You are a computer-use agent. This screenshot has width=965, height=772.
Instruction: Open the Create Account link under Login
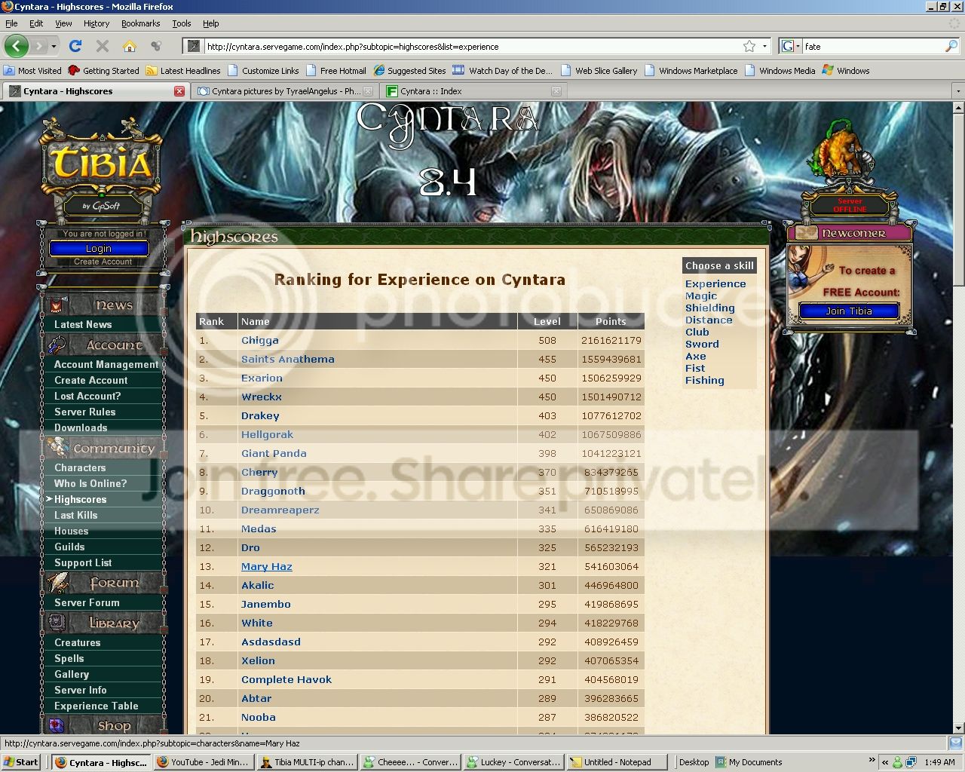tap(103, 262)
